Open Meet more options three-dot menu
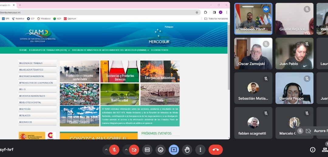The image size is (328, 157). (x=200, y=150)
